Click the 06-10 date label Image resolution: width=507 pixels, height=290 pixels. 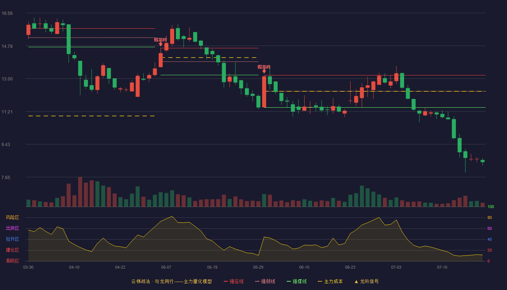(x=304, y=267)
